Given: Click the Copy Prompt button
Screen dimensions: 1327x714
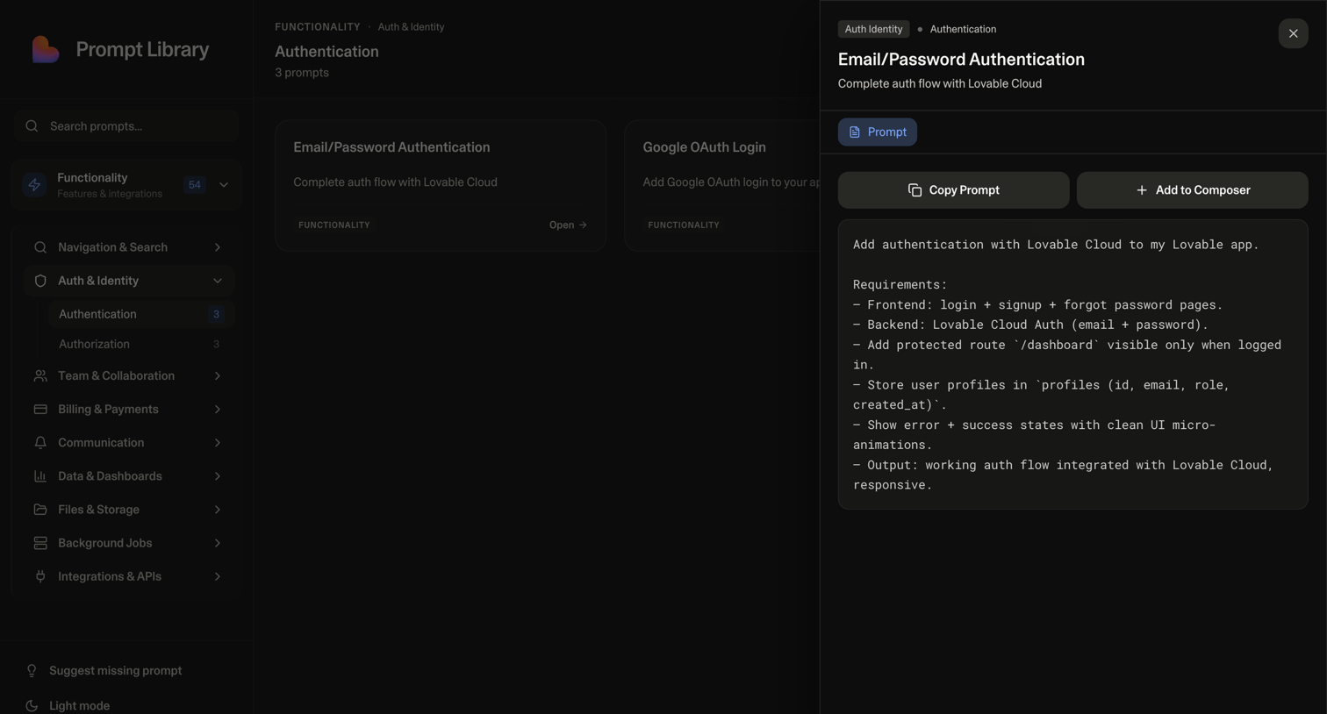Looking at the screenshot, I should [953, 190].
